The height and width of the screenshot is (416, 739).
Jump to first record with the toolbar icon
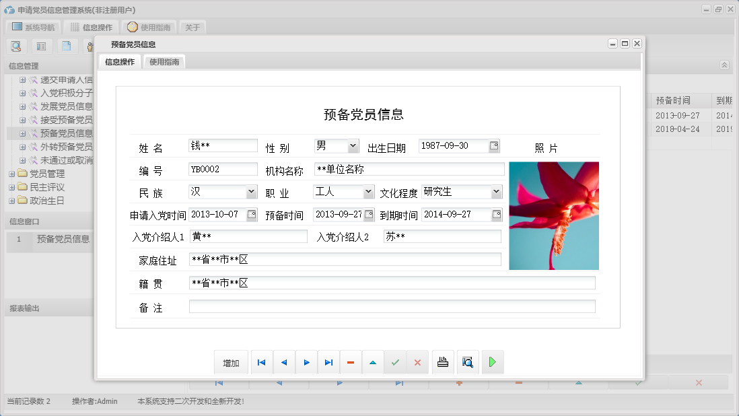pos(261,362)
